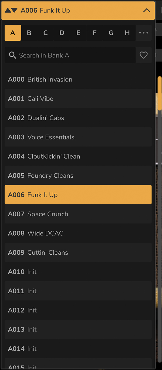Select empty preset slot A012 Init

(78, 310)
